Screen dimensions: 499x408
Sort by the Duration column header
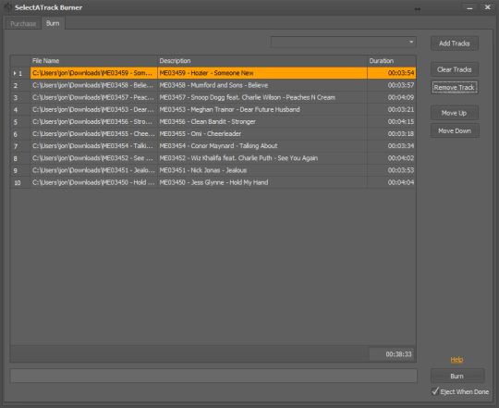pyautogui.click(x=392, y=61)
